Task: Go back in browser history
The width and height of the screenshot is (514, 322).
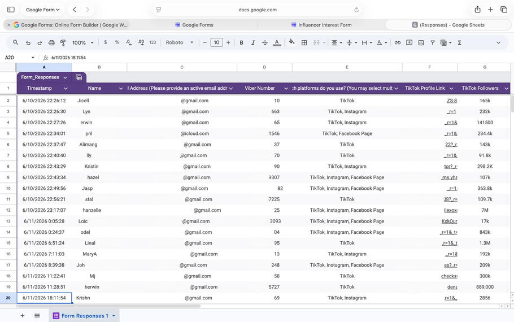Action: click(x=75, y=10)
